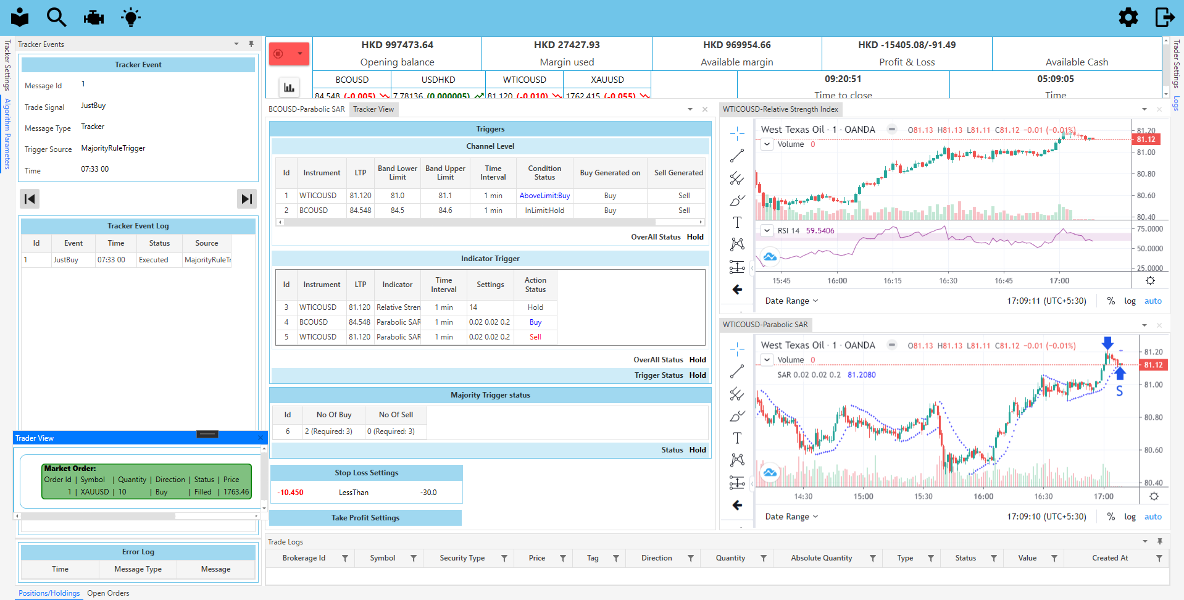Toggle auto scale on RSI chart
1184x600 pixels.
point(1153,301)
